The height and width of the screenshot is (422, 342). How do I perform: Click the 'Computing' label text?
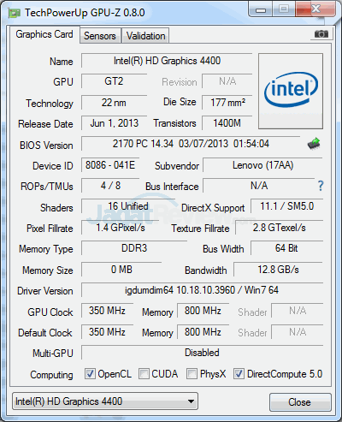coord(51,375)
